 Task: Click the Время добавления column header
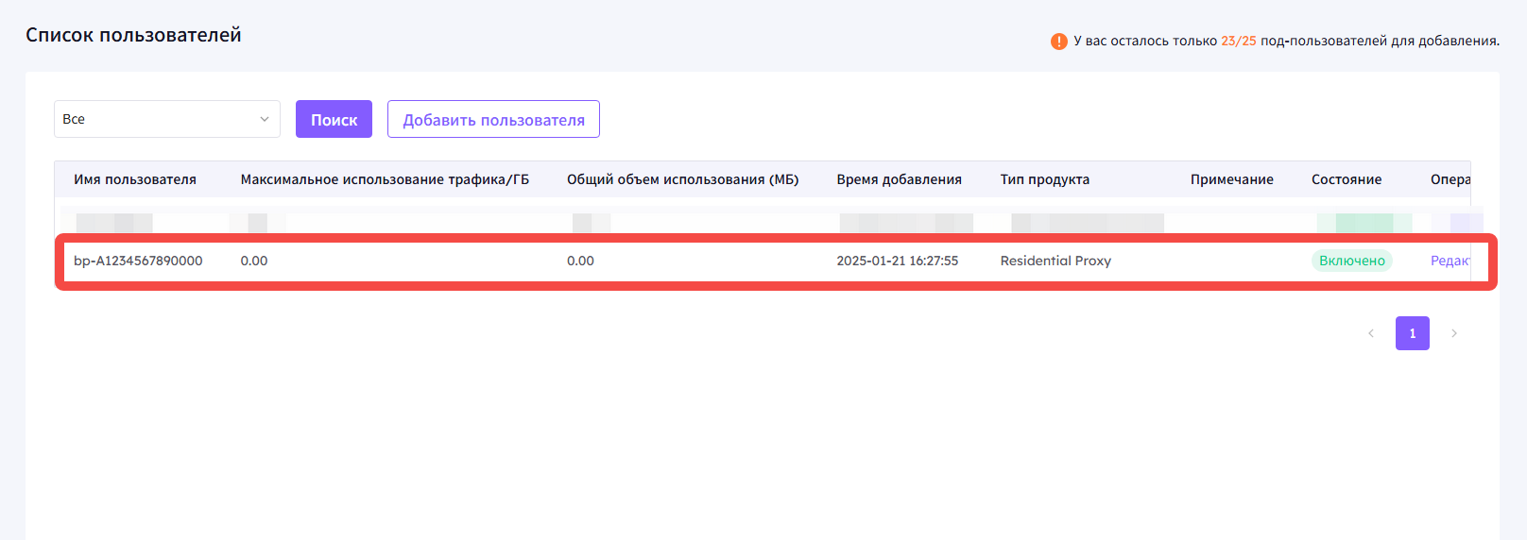coord(899,179)
